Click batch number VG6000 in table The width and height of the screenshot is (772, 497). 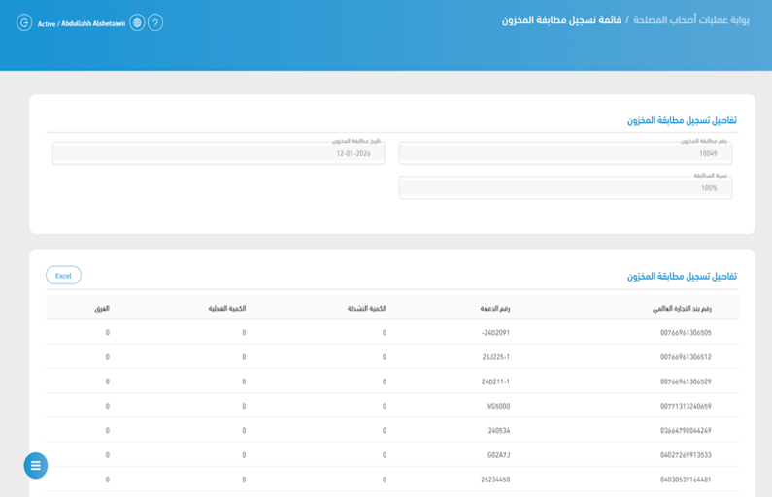tap(498, 406)
